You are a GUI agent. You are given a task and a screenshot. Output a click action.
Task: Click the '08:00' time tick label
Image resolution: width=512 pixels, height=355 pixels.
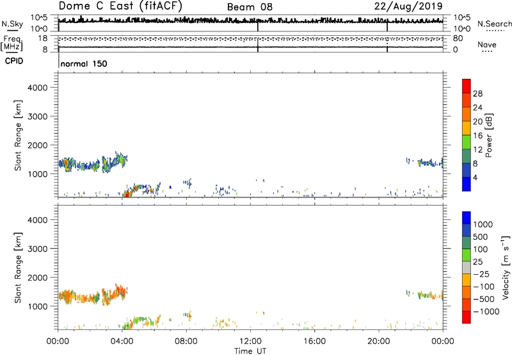(x=186, y=342)
